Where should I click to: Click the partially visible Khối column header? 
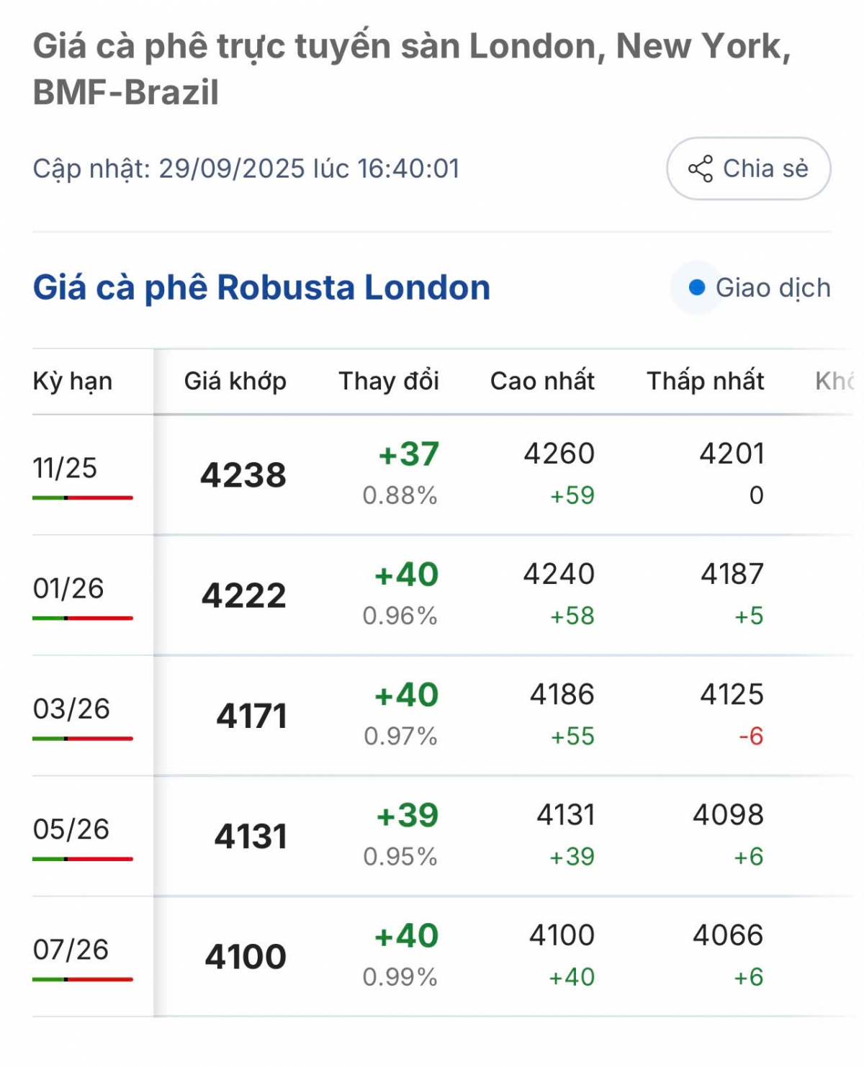click(835, 381)
